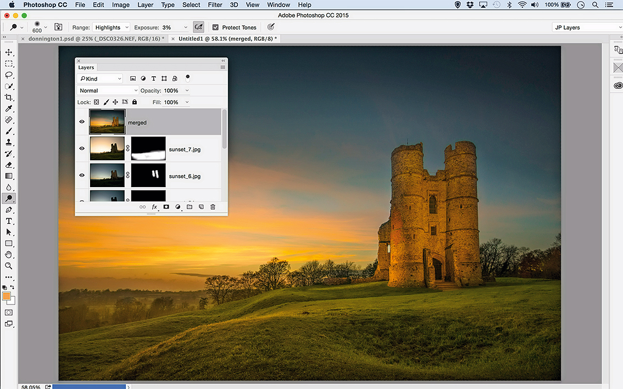The height and width of the screenshot is (389, 623).
Task: Open the Range Highlights dropdown
Action: pos(112,27)
